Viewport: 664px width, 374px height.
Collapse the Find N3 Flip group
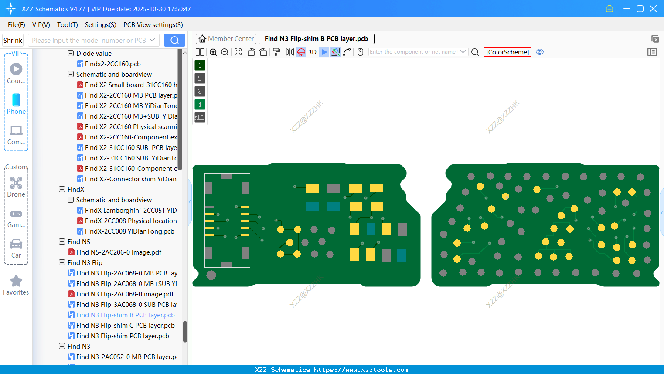tap(62, 262)
